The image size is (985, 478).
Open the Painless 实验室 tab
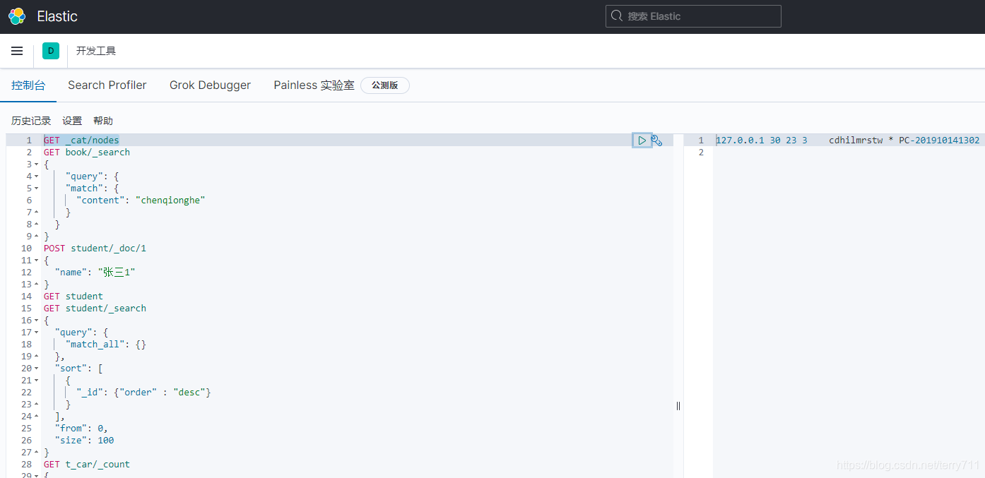click(314, 85)
